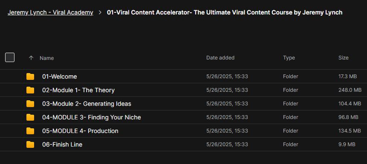Click the folder icon for Module 1- The Theory
367x164 pixels.
click(x=30, y=90)
